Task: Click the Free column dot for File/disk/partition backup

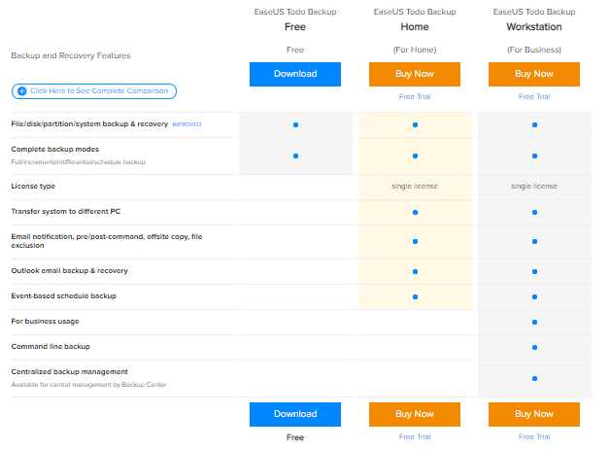Action: coord(295,125)
